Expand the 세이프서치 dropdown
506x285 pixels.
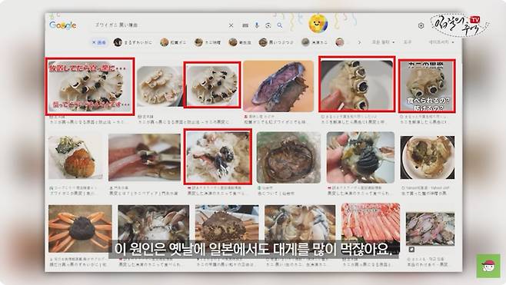[441, 42]
